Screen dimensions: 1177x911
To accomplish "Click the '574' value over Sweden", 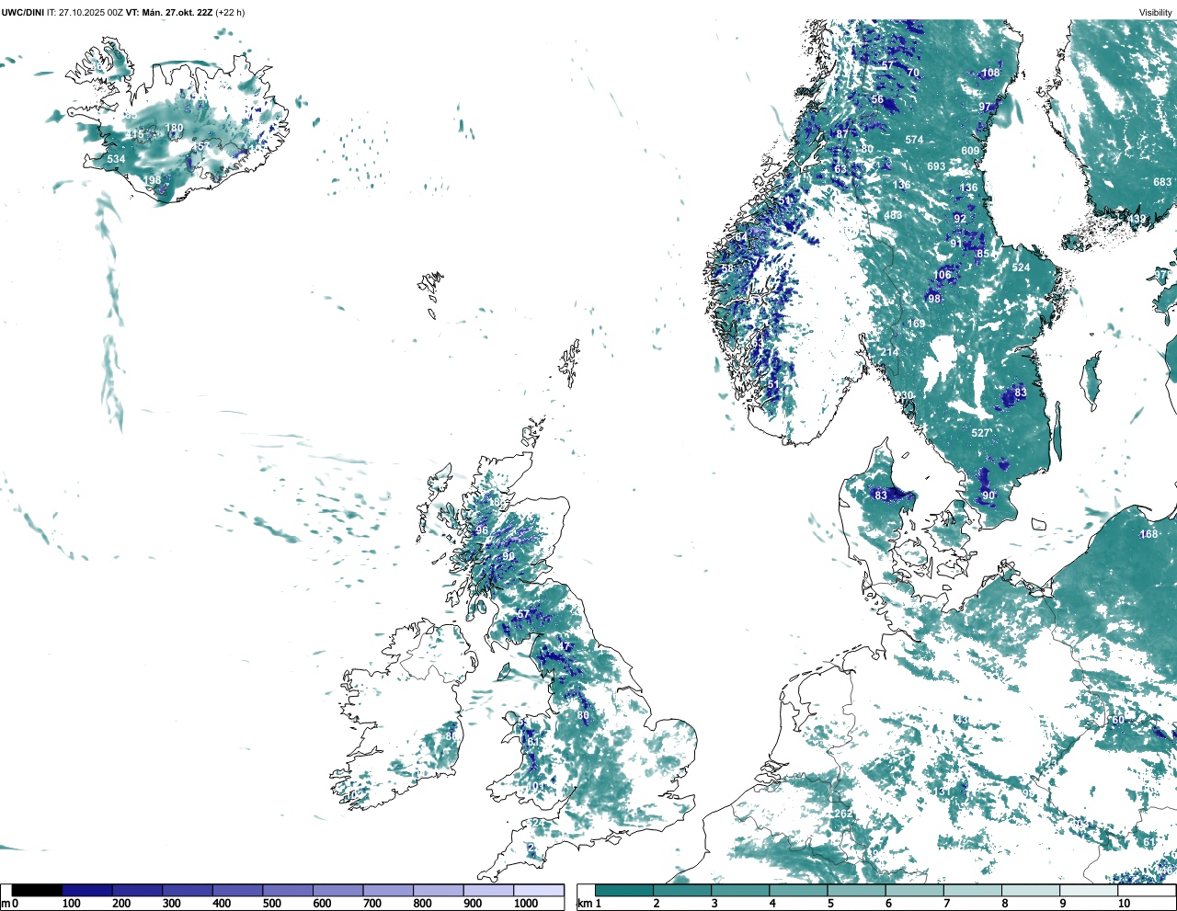I will (914, 140).
